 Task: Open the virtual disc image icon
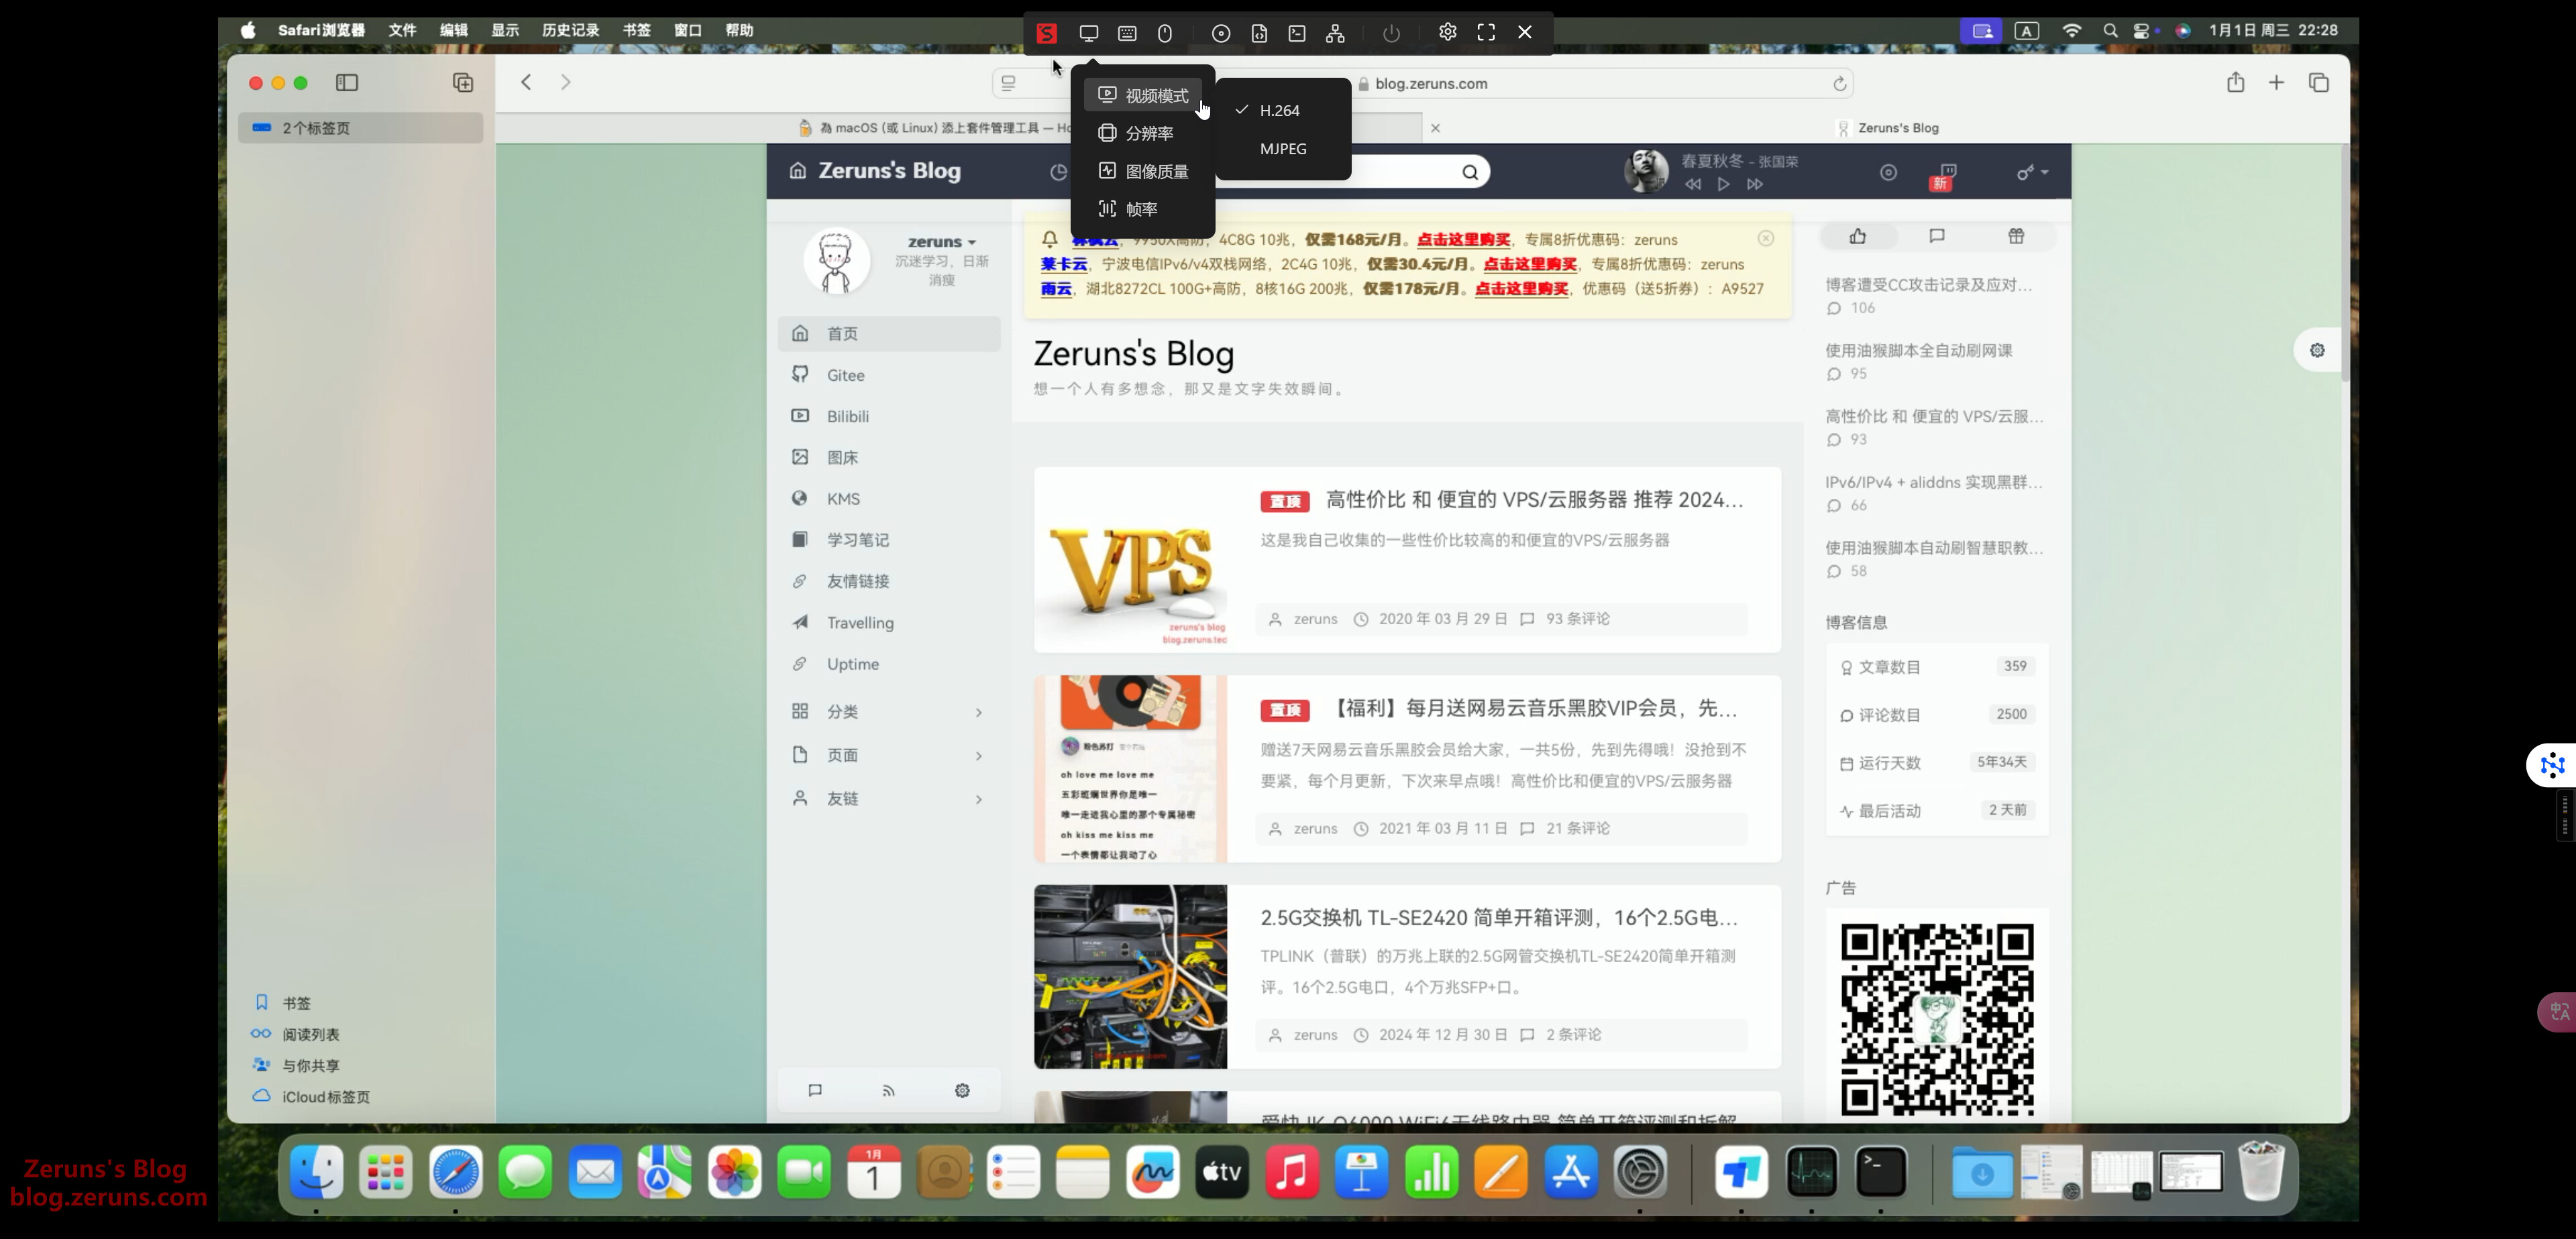(x=1221, y=33)
